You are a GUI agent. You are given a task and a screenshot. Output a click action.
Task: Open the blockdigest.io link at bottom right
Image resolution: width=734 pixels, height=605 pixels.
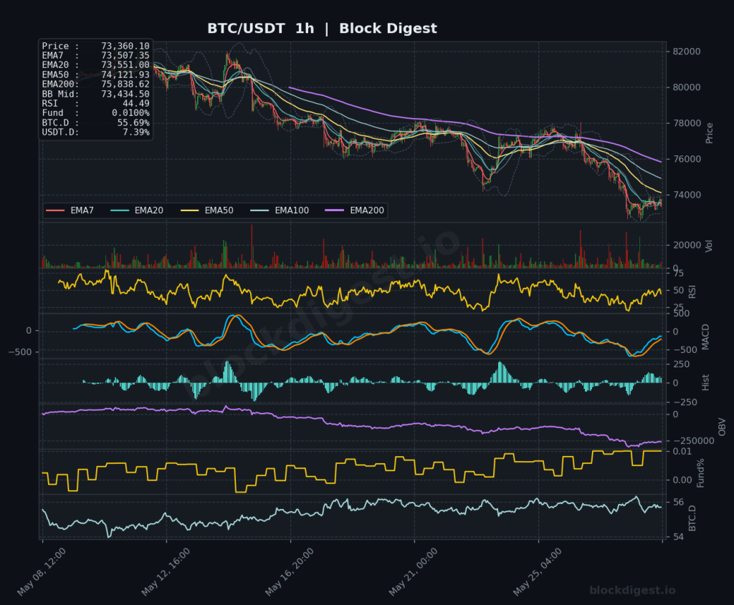pos(632,591)
